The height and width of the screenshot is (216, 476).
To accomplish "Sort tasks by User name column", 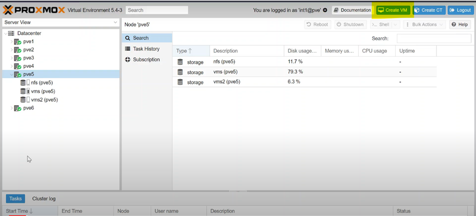I will click(x=178, y=211).
